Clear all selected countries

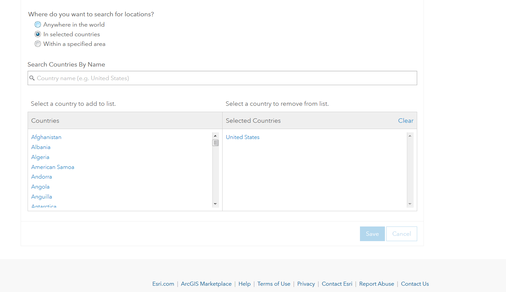pos(406,121)
